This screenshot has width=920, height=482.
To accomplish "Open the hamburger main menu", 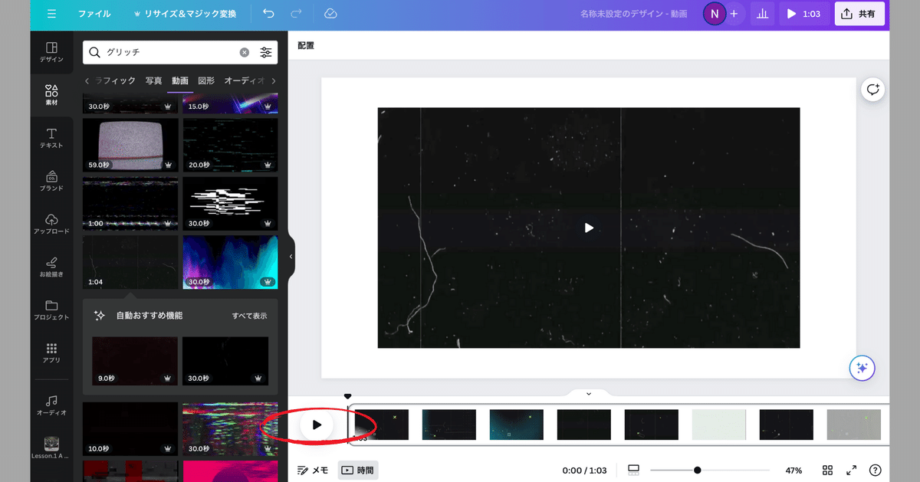I will click(51, 14).
